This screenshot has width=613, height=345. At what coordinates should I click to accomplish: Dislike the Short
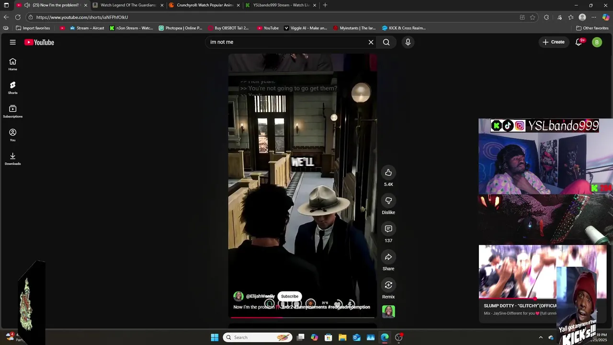388,201
